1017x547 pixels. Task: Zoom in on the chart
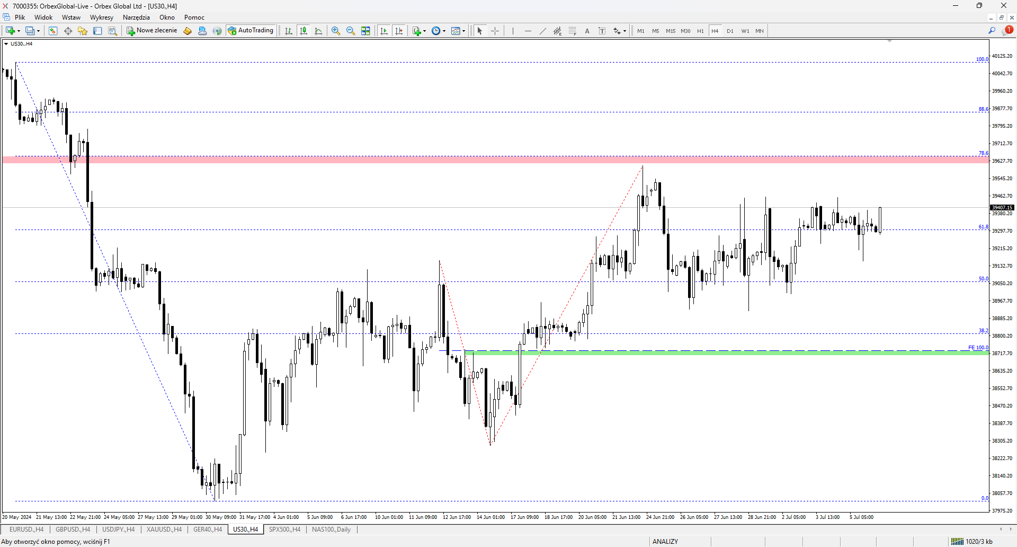pos(336,31)
